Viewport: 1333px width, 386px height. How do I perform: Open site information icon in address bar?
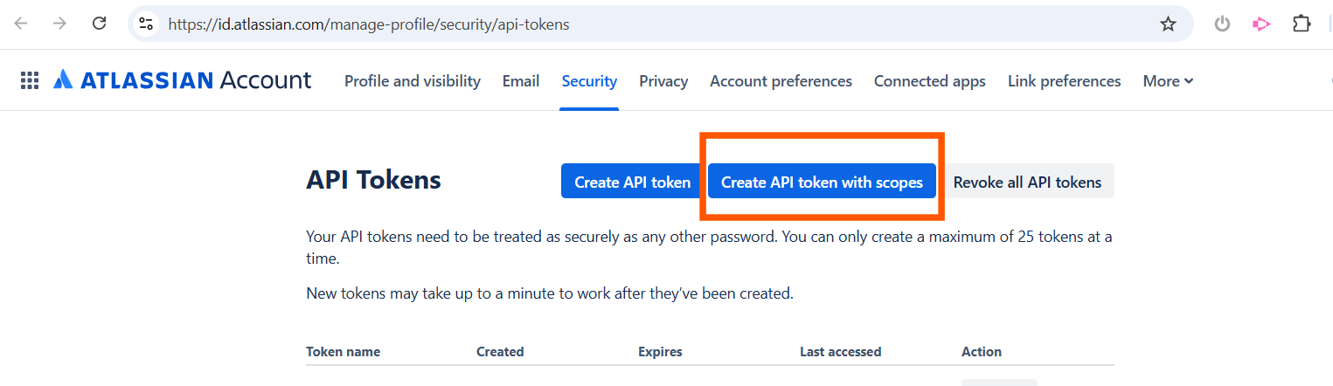pos(146,24)
